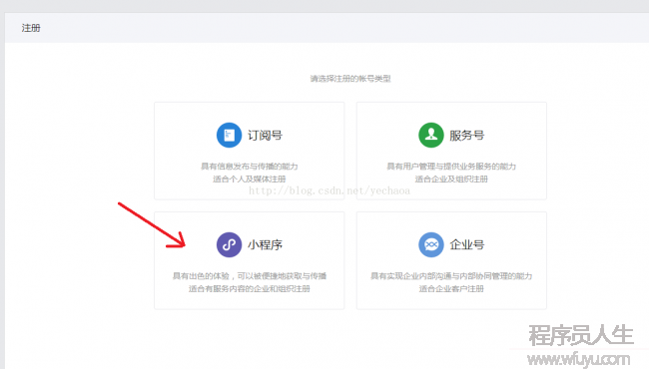649x369 pixels.
Task: Open the 服务号 account type card
Action: [x=451, y=151]
